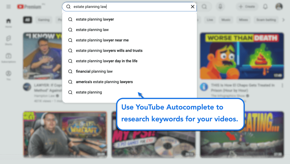Click magnifier icon beside 'financial planning law'
Screen dimensions: 290x164
pyautogui.click(x=70, y=72)
